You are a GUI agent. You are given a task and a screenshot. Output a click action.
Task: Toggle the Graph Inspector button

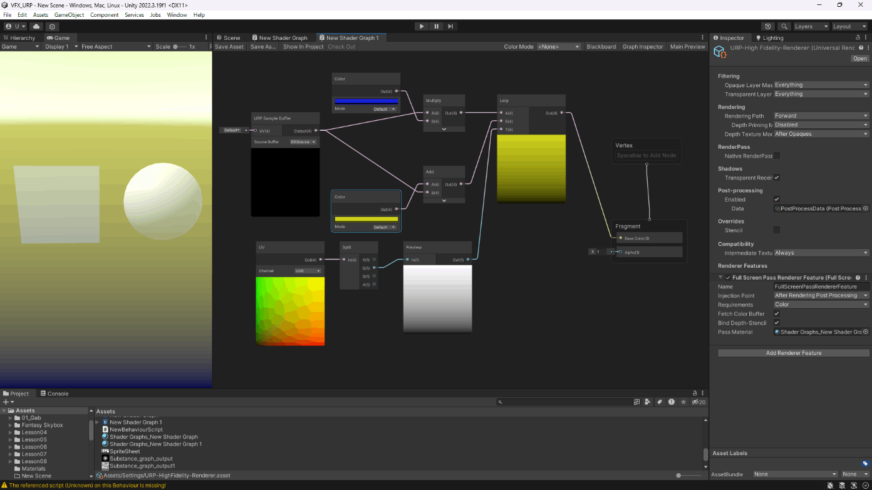click(643, 47)
